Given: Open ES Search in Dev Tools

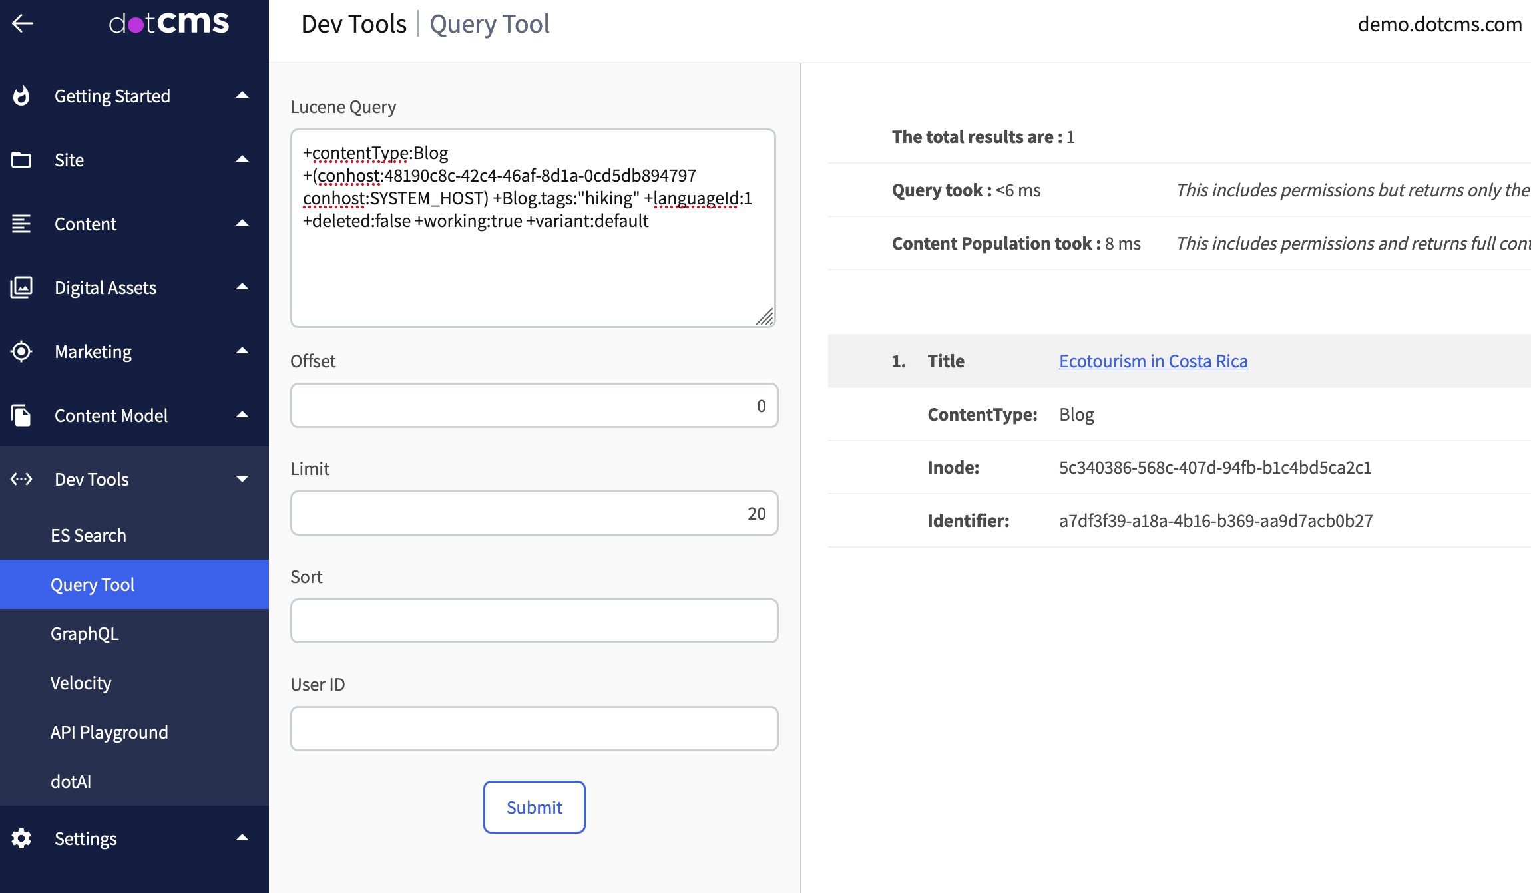Looking at the screenshot, I should [x=89, y=535].
